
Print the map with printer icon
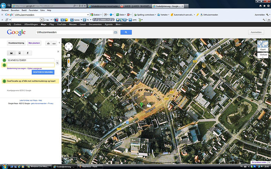point(48,44)
